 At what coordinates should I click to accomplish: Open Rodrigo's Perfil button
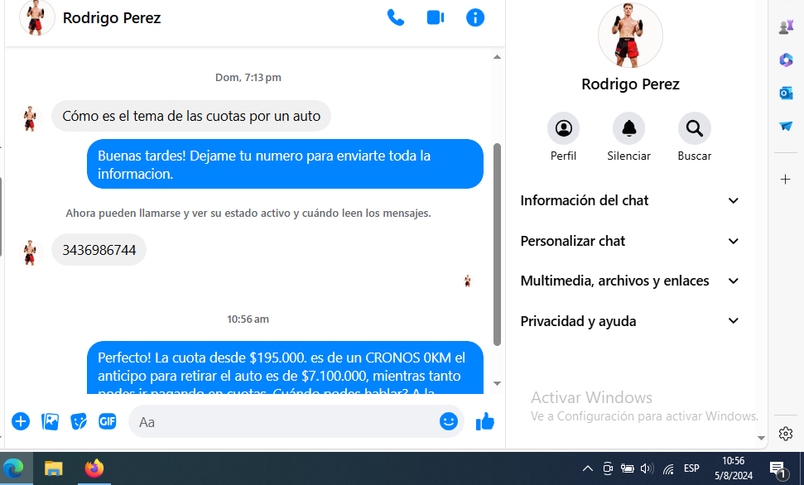563,128
